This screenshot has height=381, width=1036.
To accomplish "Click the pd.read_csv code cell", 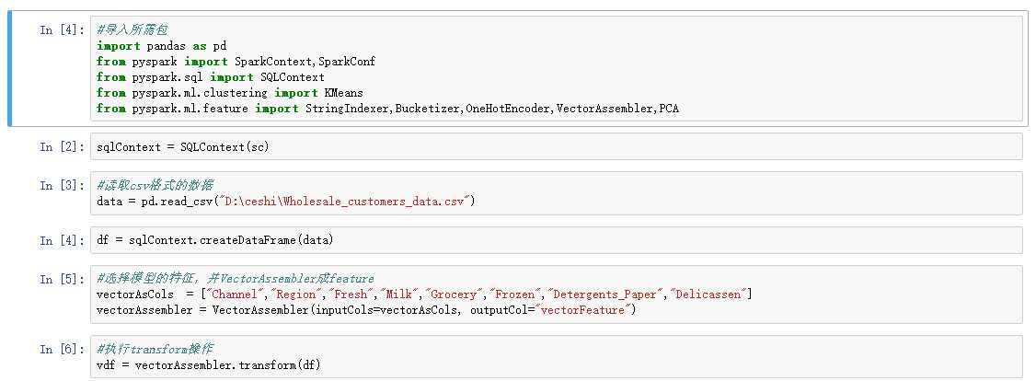I will pos(557,193).
